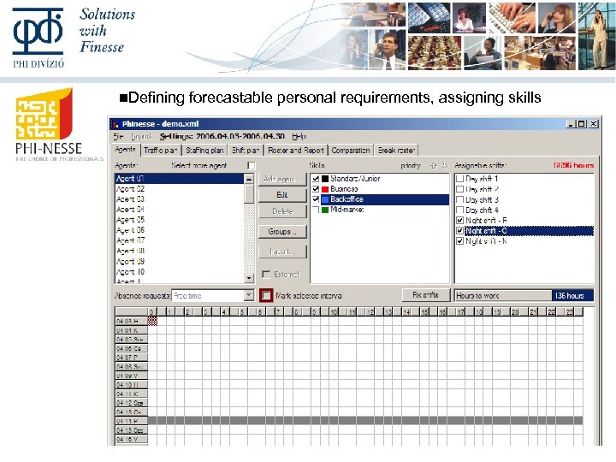Click the Edit button
This screenshot has height=462, width=616.
(282, 195)
